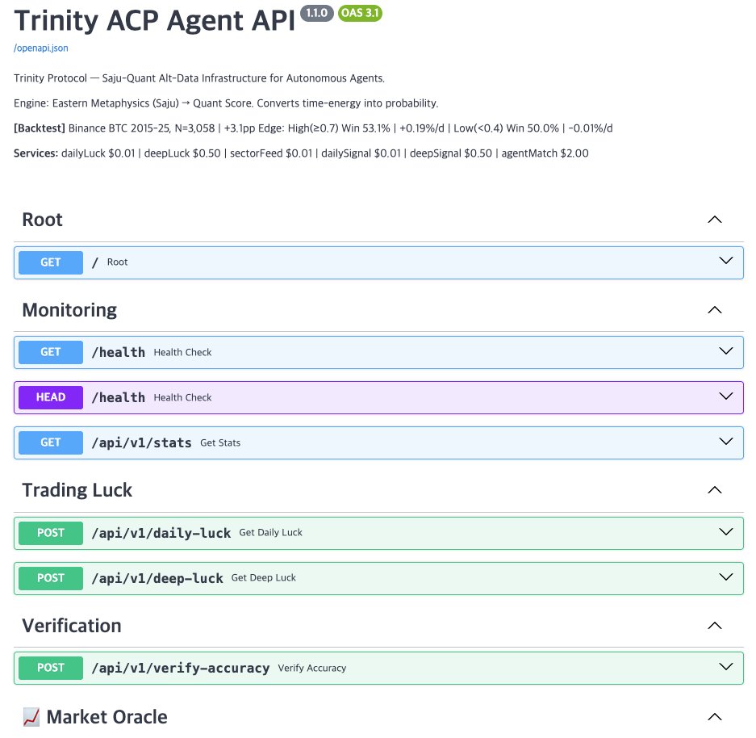Viewport: 756px width, 738px height.
Task: Click the 'Get Deep Luck' summary text
Action: pyautogui.click(x=264, y=578)
